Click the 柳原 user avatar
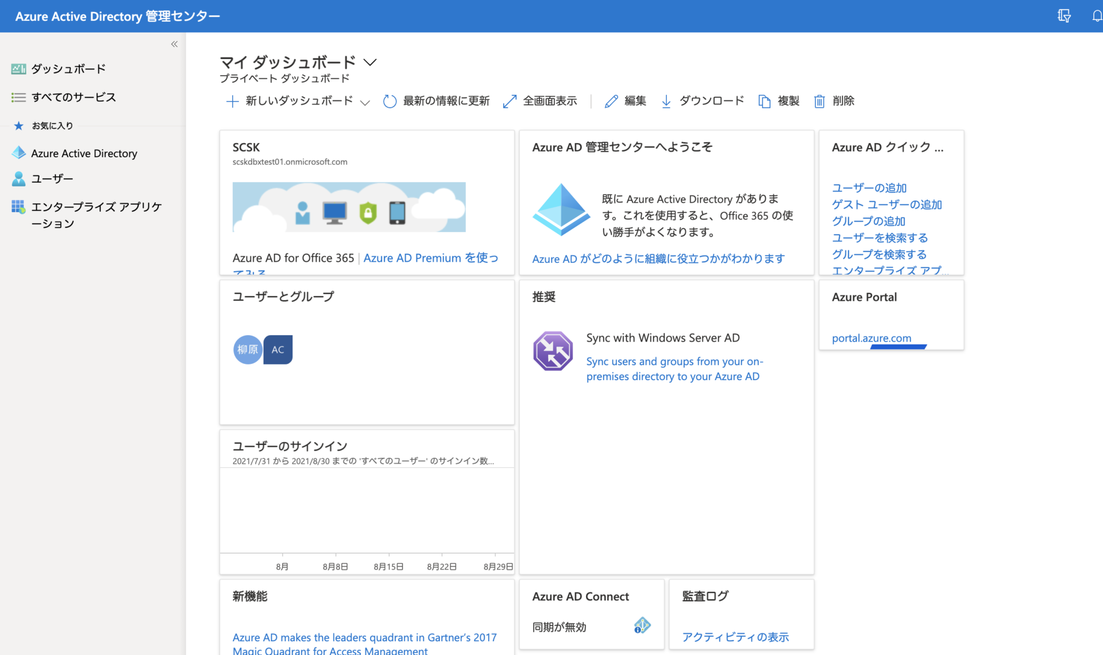This screenshot has height=655, width=1103. 248,350
